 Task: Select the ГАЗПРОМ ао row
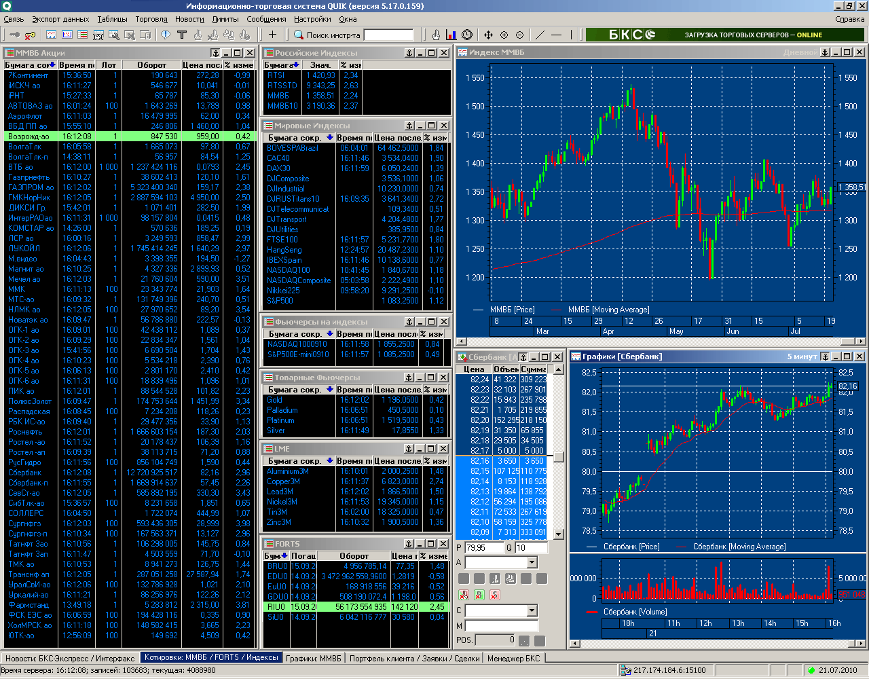click(129, 187)
